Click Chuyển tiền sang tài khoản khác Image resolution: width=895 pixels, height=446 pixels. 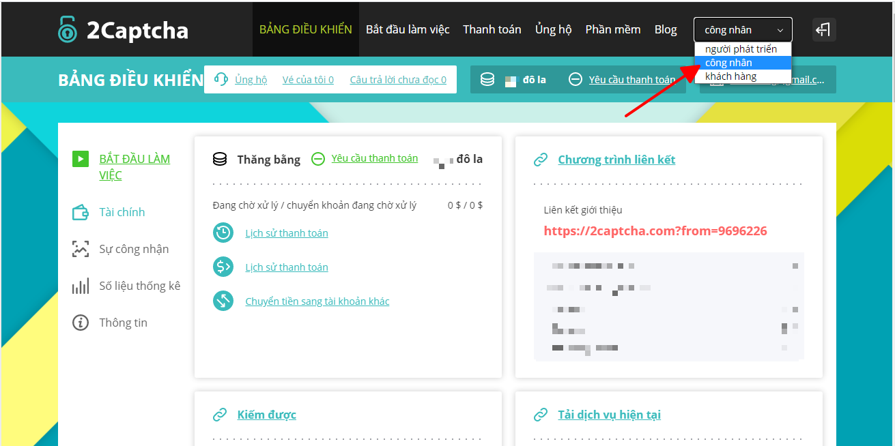tap(317, 301)
